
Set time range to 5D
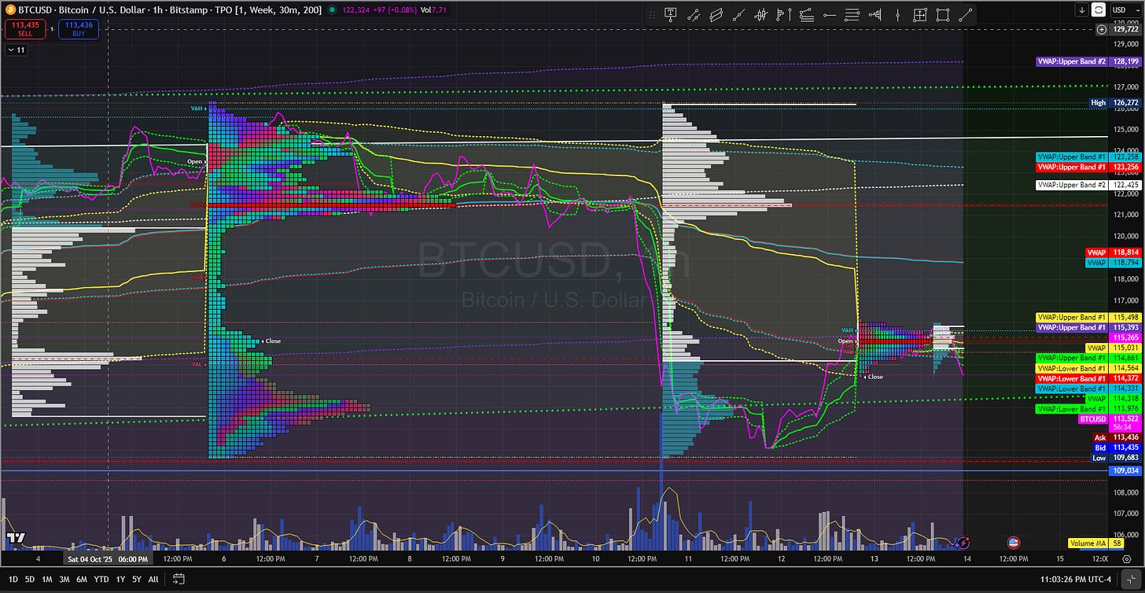click(30, 579)
